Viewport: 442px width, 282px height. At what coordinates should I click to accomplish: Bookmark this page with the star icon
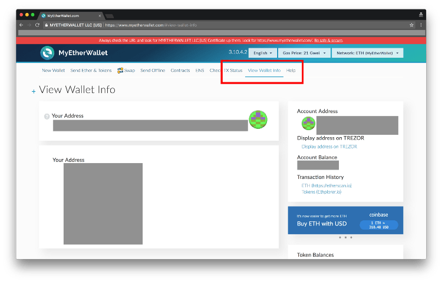tap(411, 25)
